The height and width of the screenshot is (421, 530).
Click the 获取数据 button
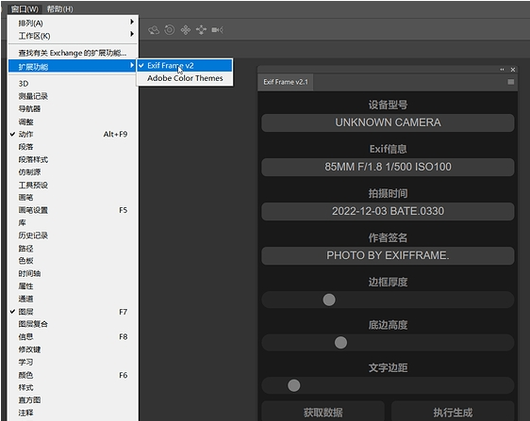[323, 412]
